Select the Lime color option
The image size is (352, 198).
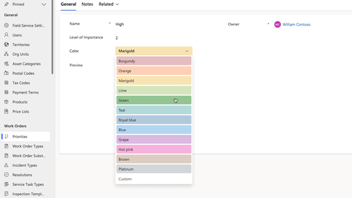click(x=154, y=90)
